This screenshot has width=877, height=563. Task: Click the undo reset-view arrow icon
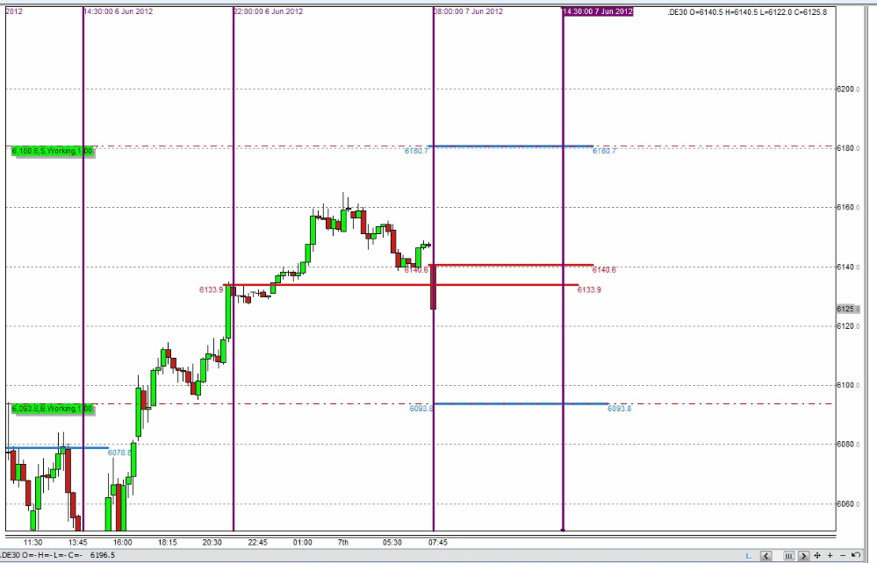pyautogui.click(x=856, y=555)
